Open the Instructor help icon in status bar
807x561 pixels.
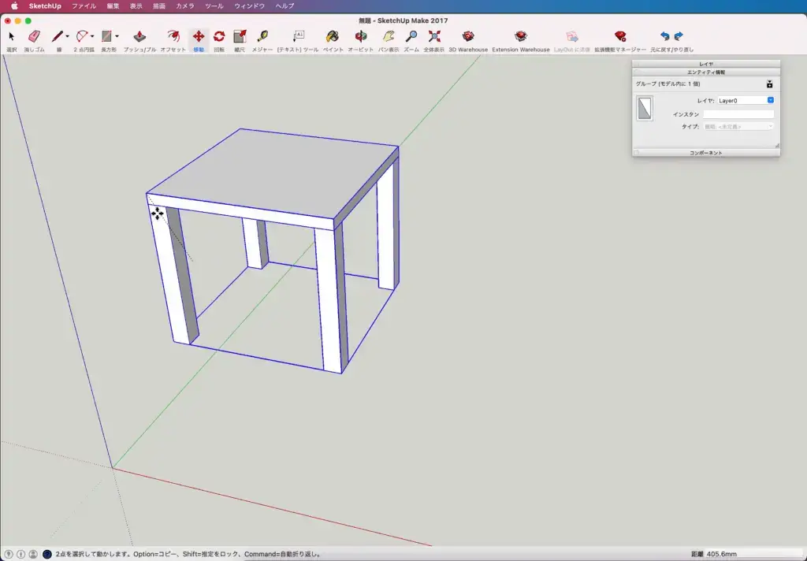(x=46, y=555)
